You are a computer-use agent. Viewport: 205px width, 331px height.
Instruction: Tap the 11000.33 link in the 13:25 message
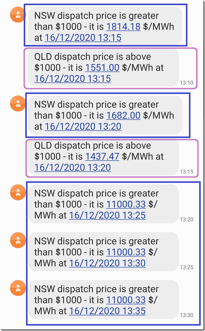(126, 205)
